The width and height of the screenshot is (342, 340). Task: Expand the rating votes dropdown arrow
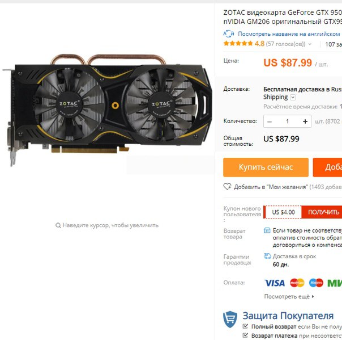click(310, 44)
